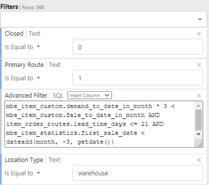Delete the Location Type filter via X icon
209x185 pixels.
click(x=199, y=160)
